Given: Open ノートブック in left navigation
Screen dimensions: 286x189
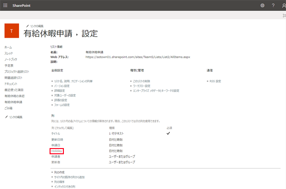Looking at the screenshot, I should point(11,60).
